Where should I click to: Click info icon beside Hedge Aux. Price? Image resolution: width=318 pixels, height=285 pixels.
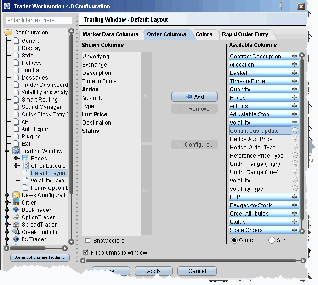(295, 139)
